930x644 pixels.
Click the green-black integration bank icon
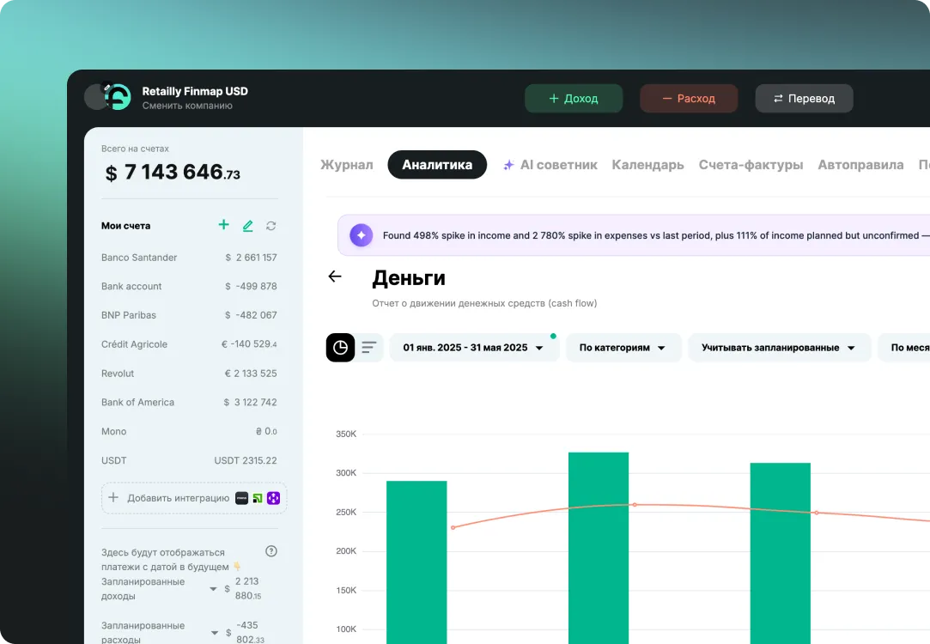tap(258, 498)
